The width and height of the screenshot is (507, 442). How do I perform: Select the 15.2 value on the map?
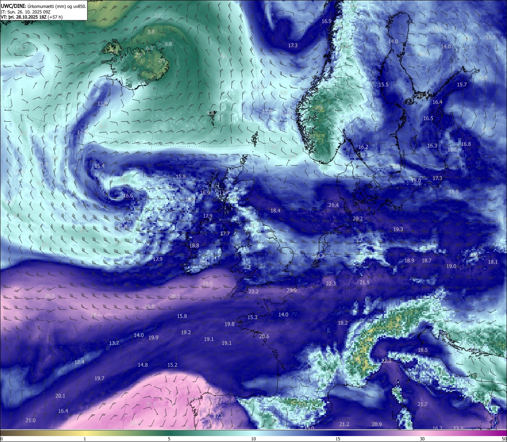(x=172, y=365)
